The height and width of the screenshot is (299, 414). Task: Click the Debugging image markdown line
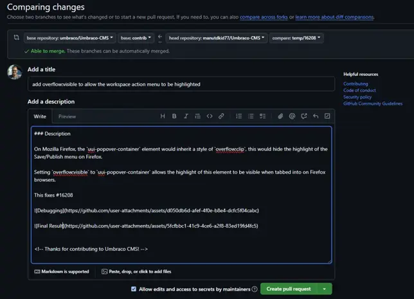(147, 210)
